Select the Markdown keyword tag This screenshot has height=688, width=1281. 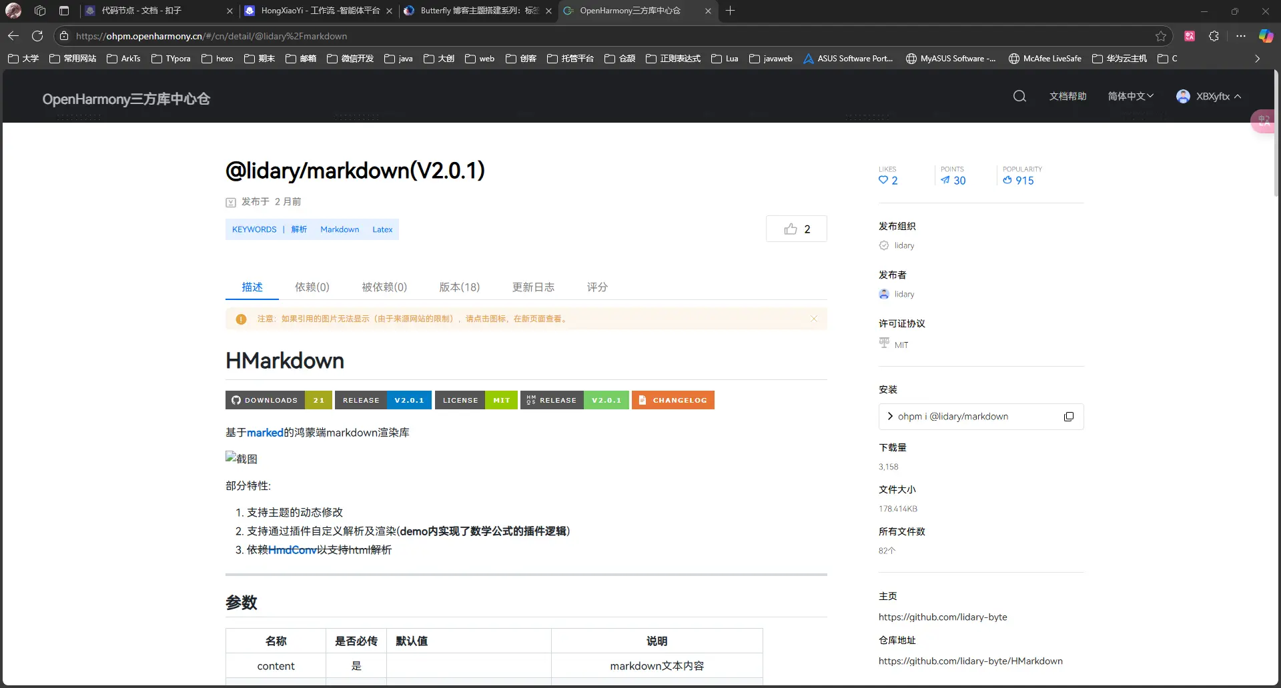point(340,229)
